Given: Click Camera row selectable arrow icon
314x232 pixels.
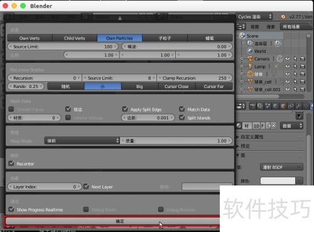Looking at the screenshot, I should (295, 58).
